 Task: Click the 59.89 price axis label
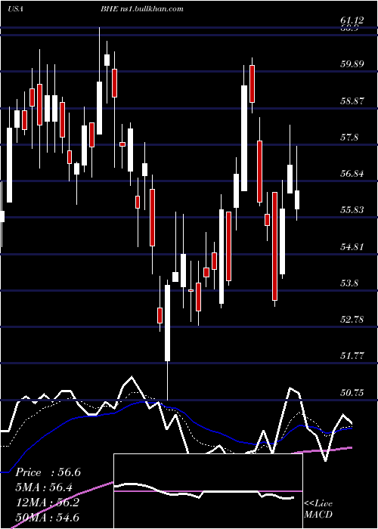pyautogui.click(x=352, y=63)
